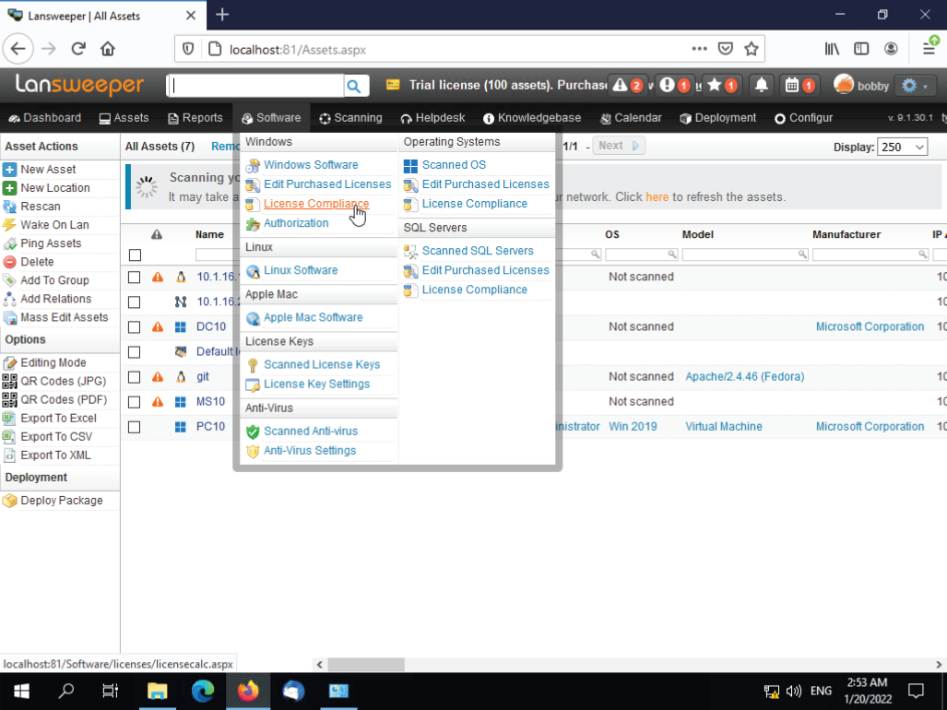Image resolution: width=947 pixels, height=710 pixels.
Task: Focus the Lansweeper search input
Action: coord(256,86)
